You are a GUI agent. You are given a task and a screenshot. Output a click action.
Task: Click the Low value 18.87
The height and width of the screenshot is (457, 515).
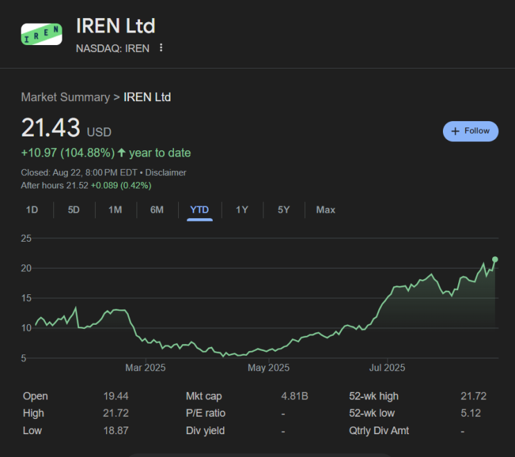(116, 431)
